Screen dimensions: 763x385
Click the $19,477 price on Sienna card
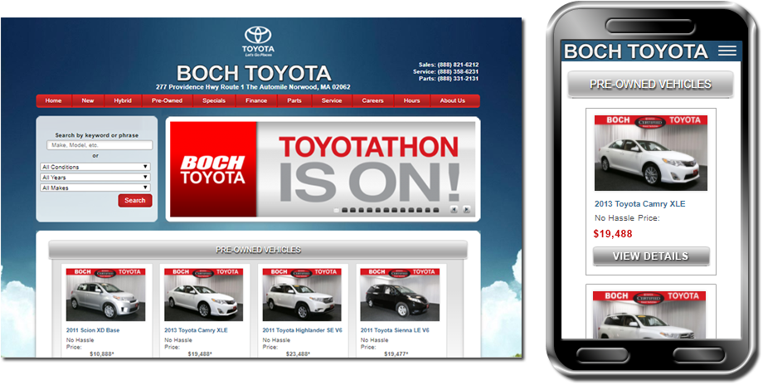[x=396, y=353]
